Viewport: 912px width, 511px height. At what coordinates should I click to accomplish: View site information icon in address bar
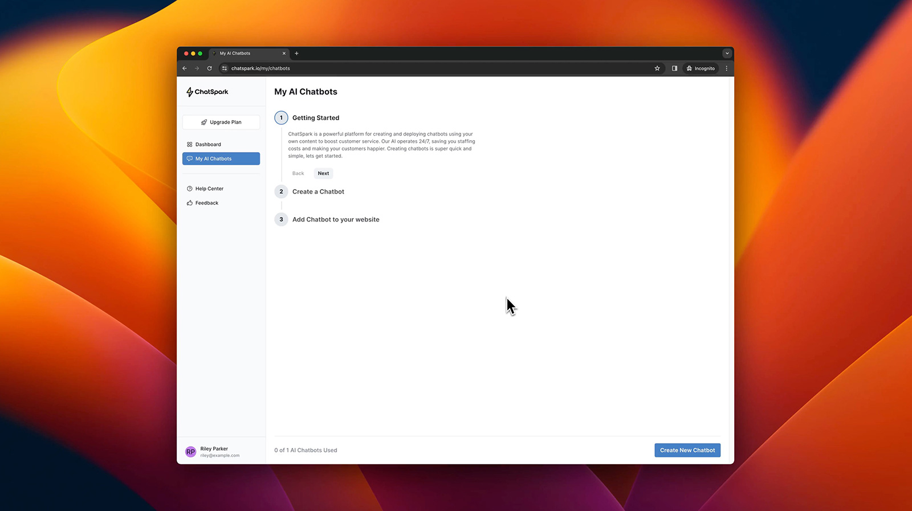225,68
